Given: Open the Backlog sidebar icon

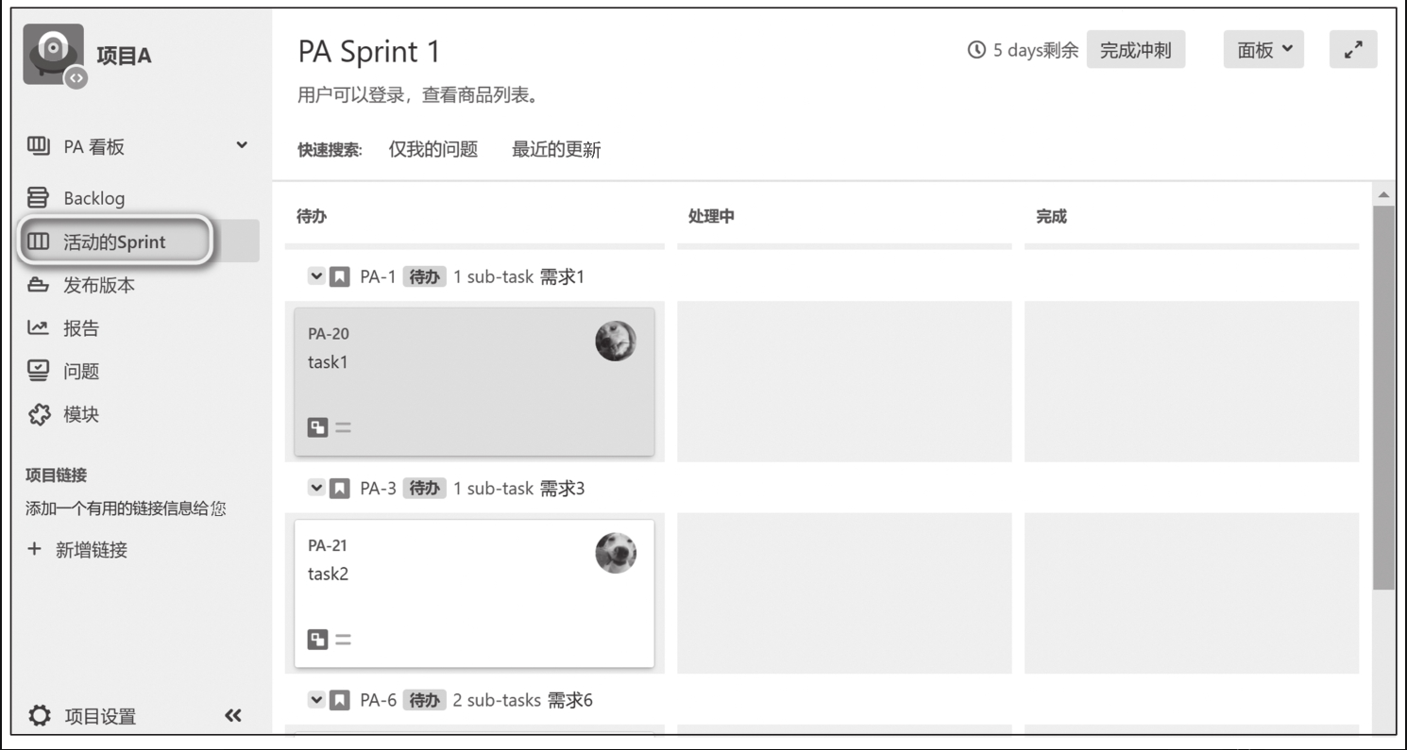Looking at the screenshot, I should click(38, 198).
